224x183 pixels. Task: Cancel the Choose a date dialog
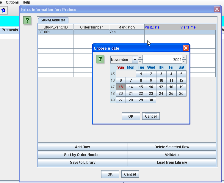[151, 116]
